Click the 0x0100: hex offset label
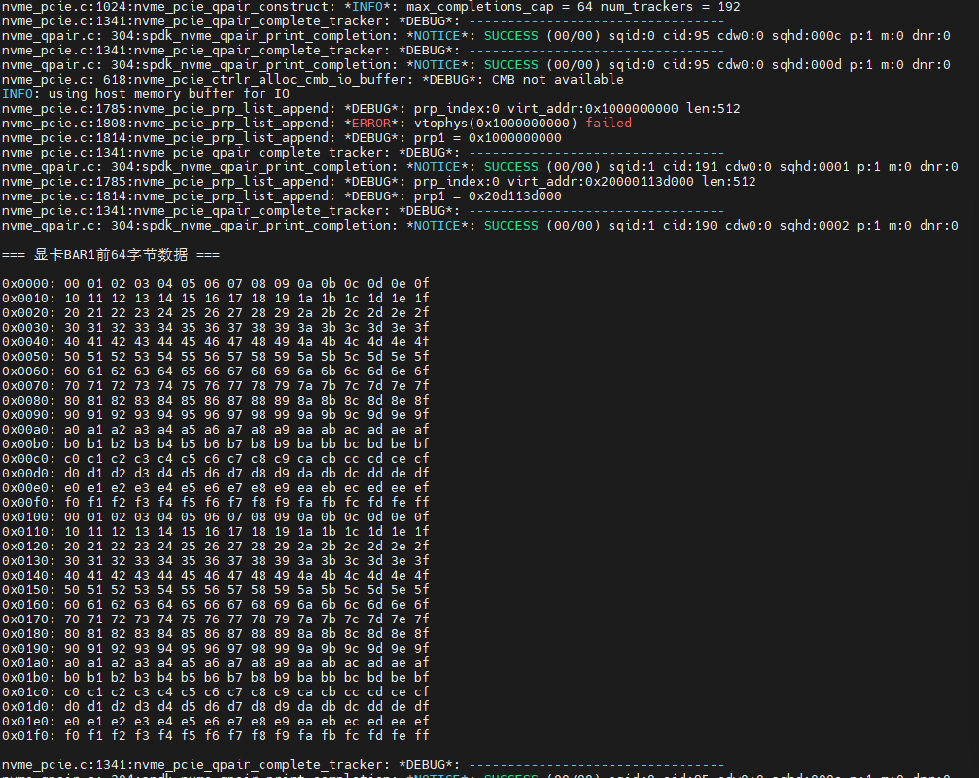 [x=29, y=517]
